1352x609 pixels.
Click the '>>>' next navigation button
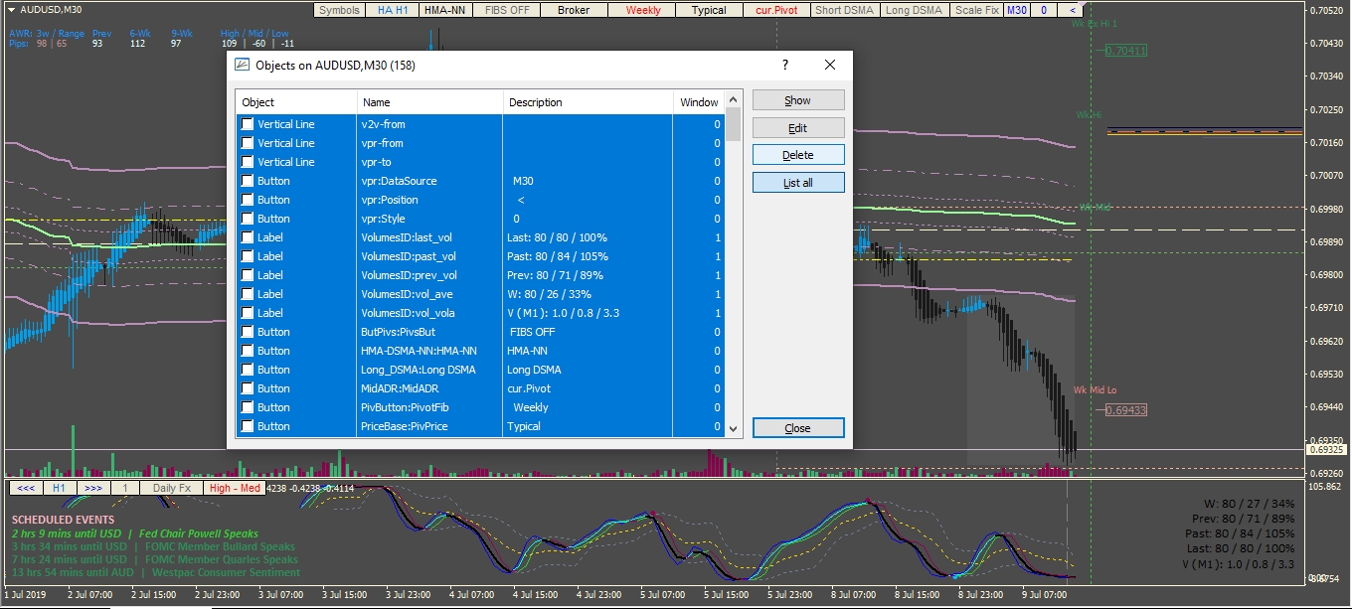click(x=92, y=488)
